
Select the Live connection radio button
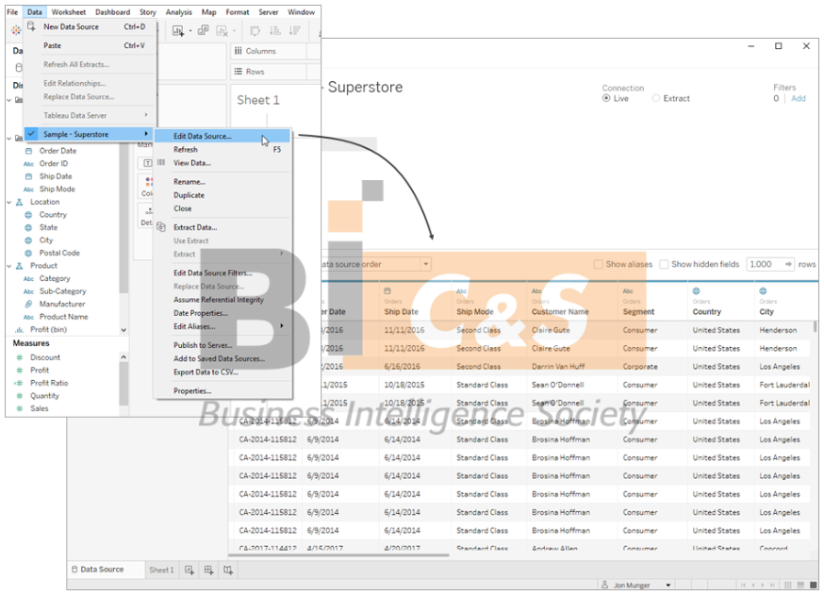click(x=606, y=98)
